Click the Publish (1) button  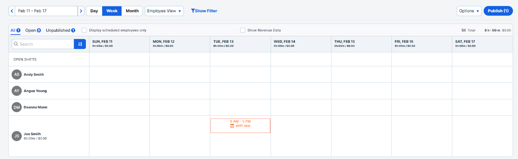(498, 11)
